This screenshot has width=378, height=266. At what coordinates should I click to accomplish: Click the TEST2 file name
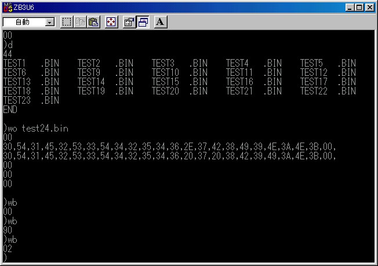pos(89,63)
